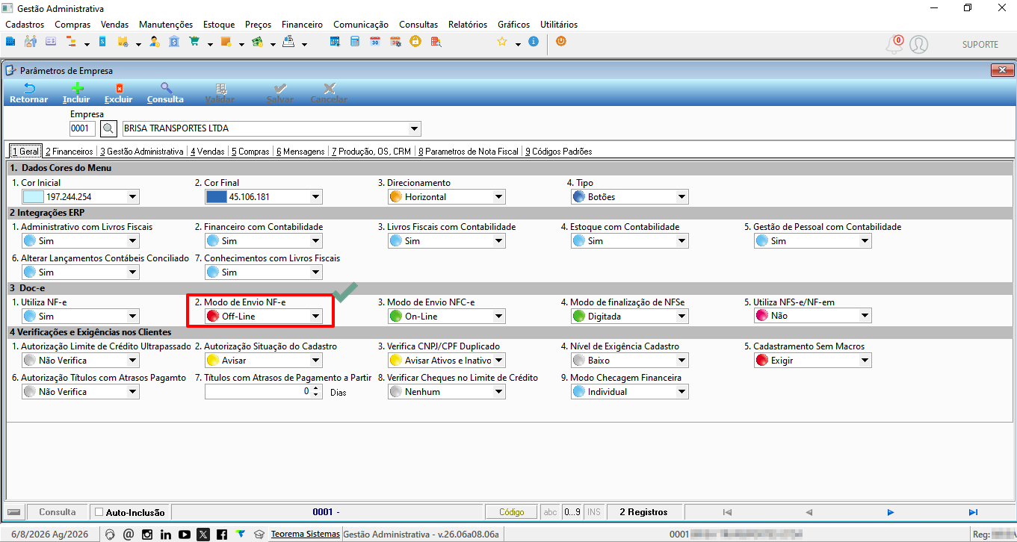
Task: Click the green Incluir plus icon
Action: coord(76,88)
